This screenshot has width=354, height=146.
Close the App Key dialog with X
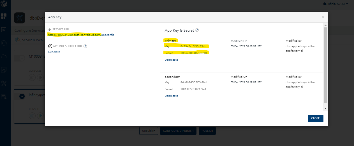tap(323, 17)
